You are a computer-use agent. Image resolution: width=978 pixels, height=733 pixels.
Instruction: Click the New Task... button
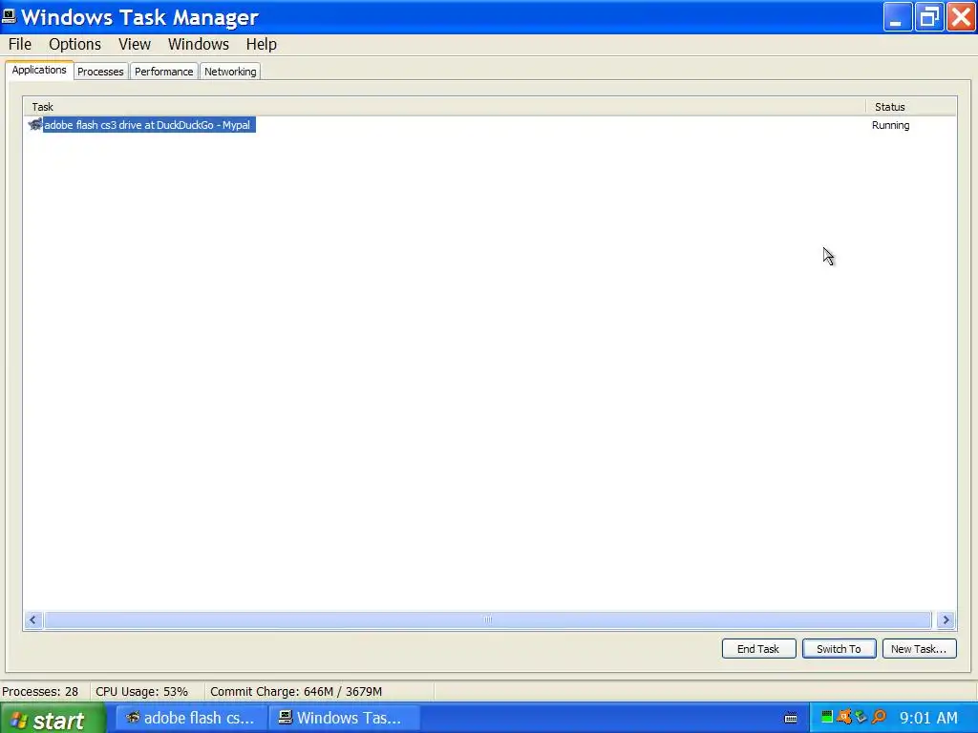point(919,649)
